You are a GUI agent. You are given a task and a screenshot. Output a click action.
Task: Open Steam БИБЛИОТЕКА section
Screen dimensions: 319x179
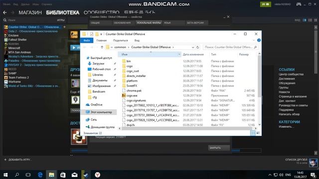(x=63, y=12)
